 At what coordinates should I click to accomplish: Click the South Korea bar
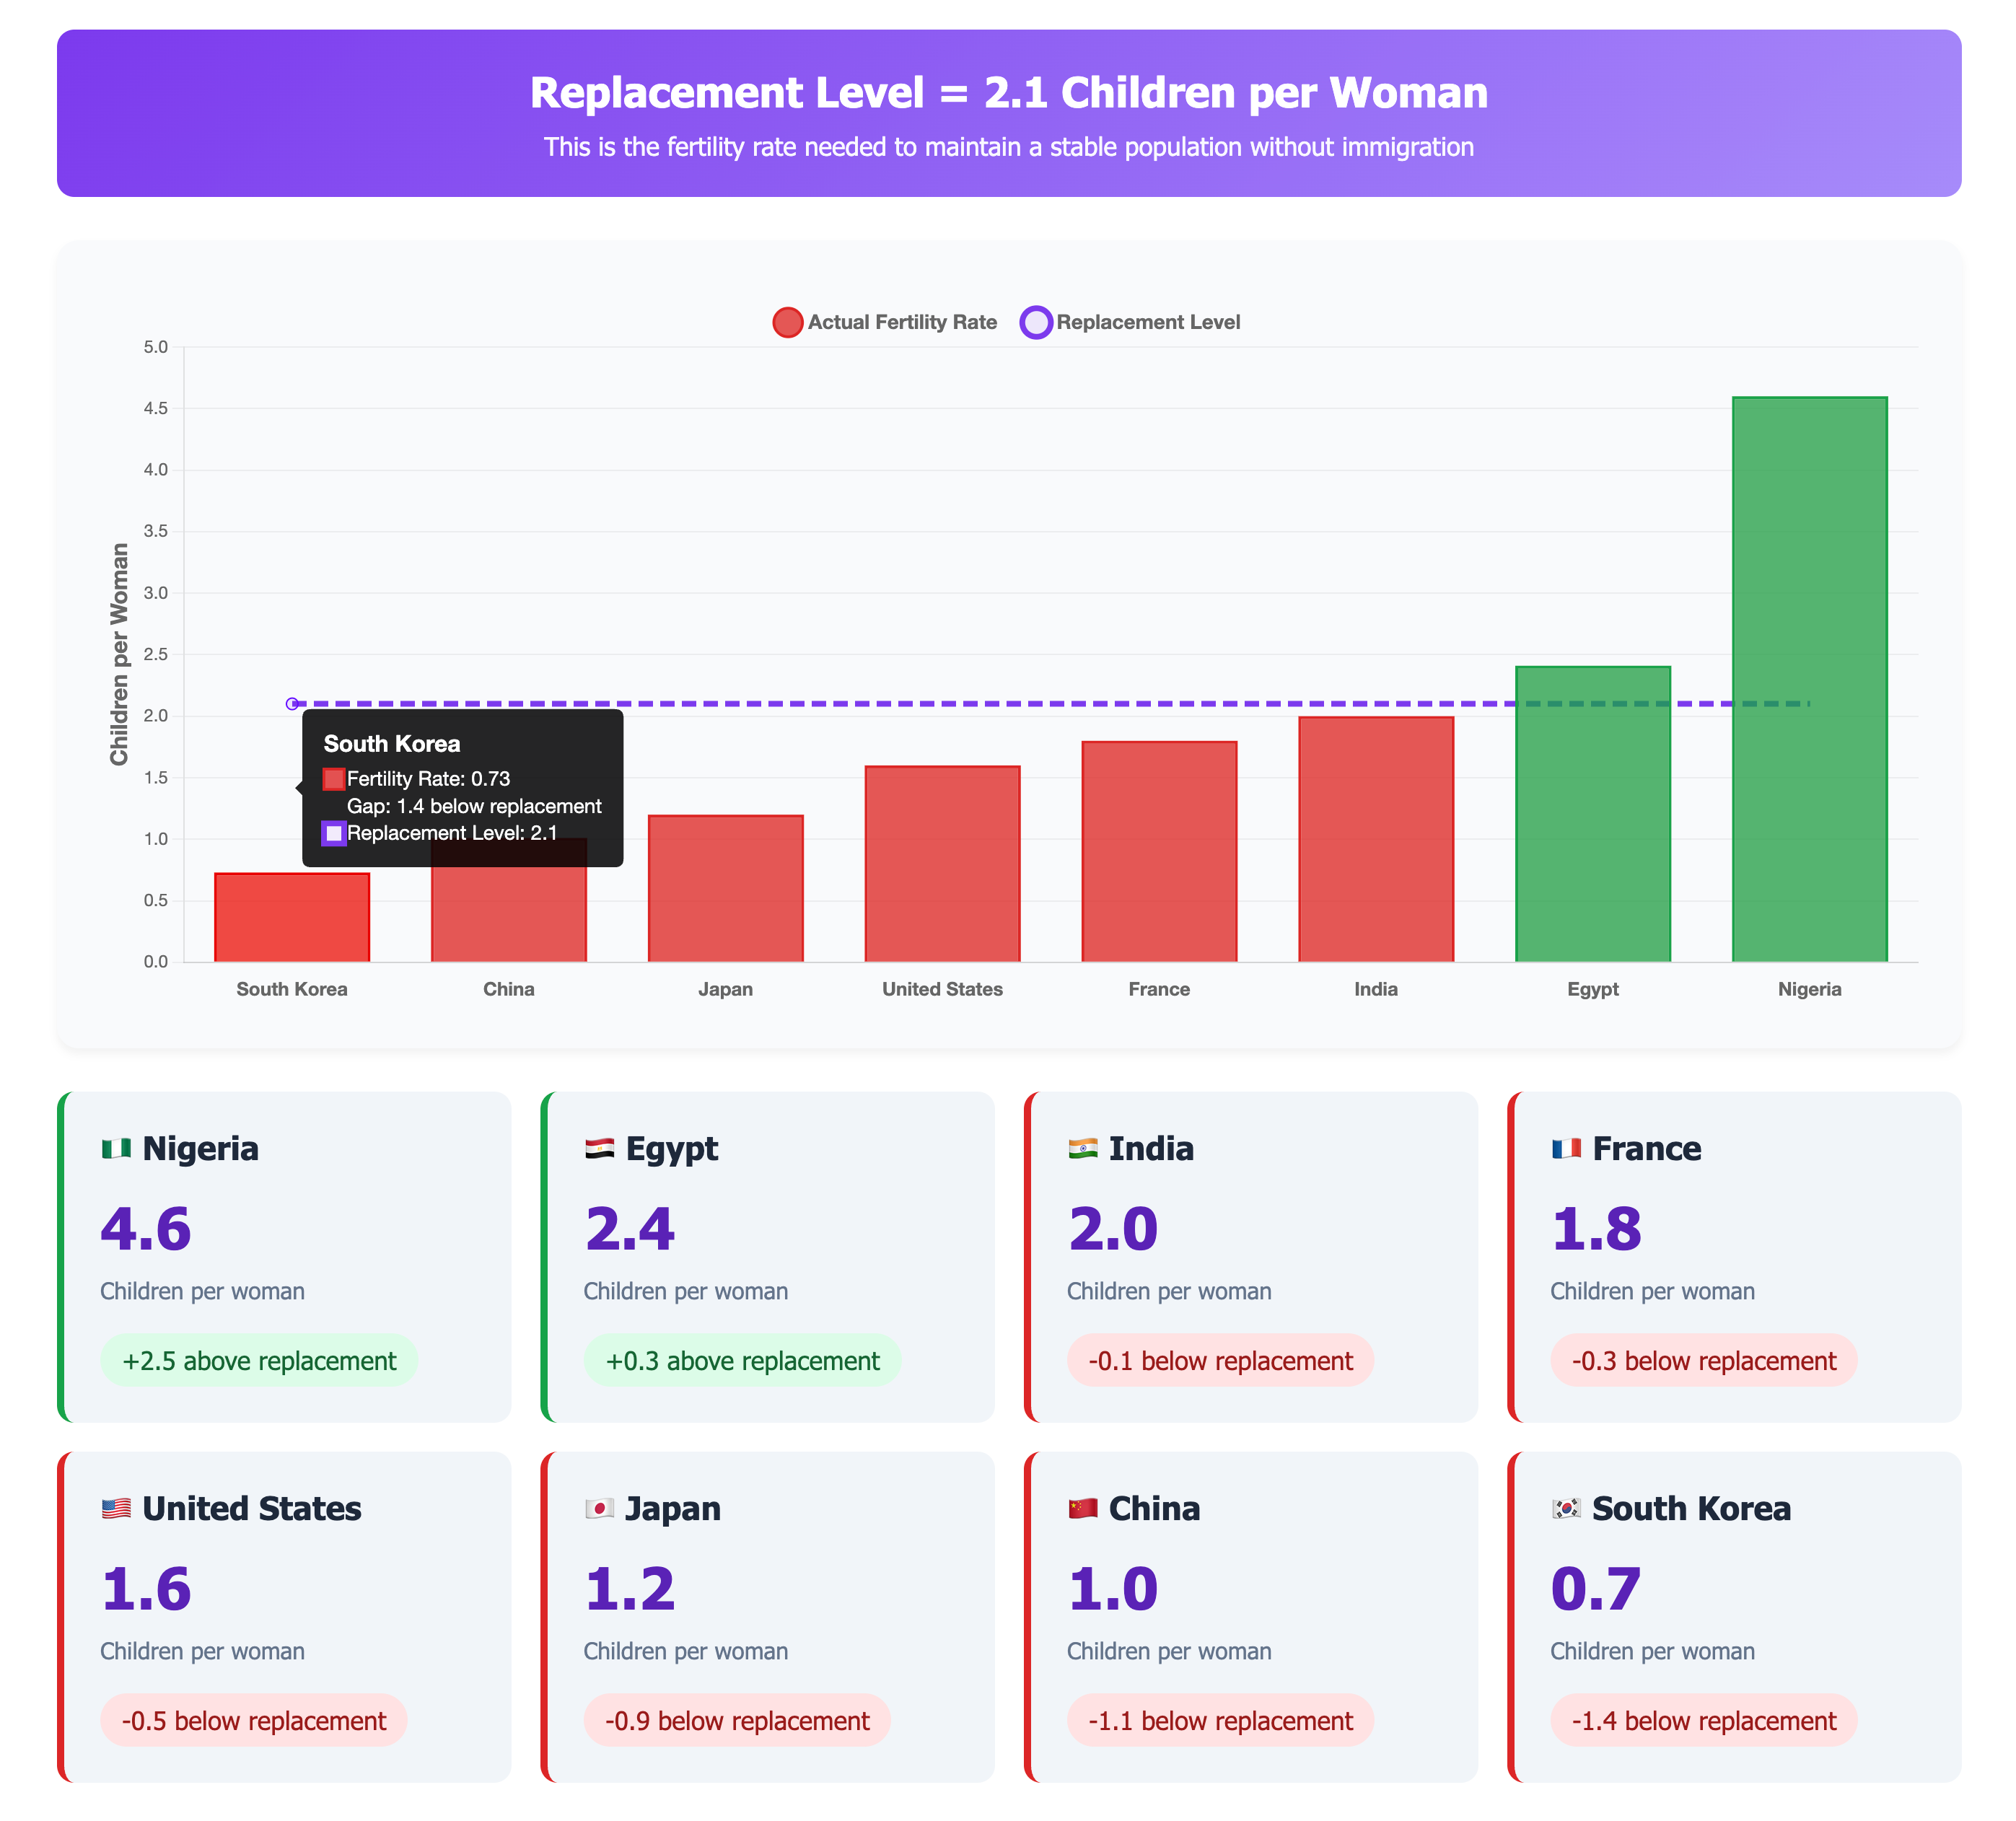click(x=292, y=918)
